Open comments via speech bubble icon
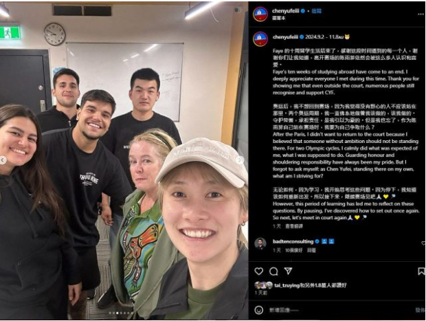 tap(273, 271)
